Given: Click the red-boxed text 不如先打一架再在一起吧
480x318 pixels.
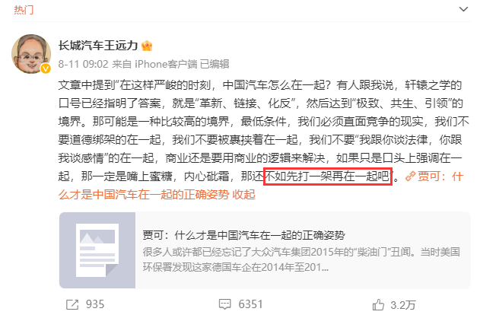Looking at the screenshot, I should coord(328,176).
